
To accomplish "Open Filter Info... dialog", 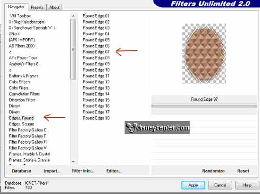I will (x=83, y=171).
